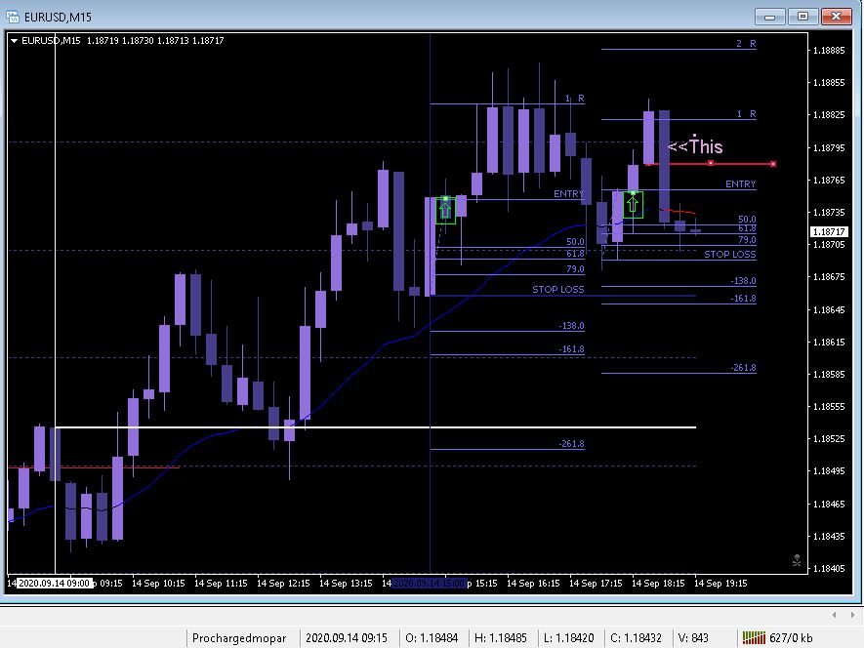864x648 pixels.
Task: Click price axis value 1.18495
Action: pyautogui.click(x=829, y=471)
